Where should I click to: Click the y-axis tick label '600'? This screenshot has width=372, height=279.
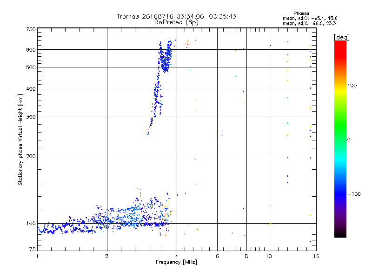31,50
